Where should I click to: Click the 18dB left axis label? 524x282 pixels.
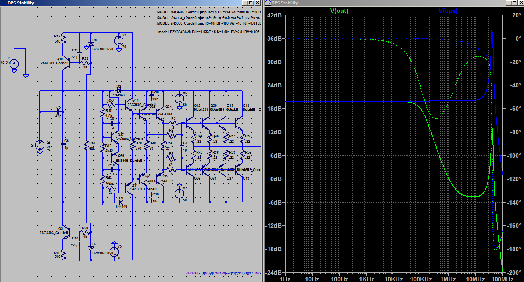coord(275,109)
